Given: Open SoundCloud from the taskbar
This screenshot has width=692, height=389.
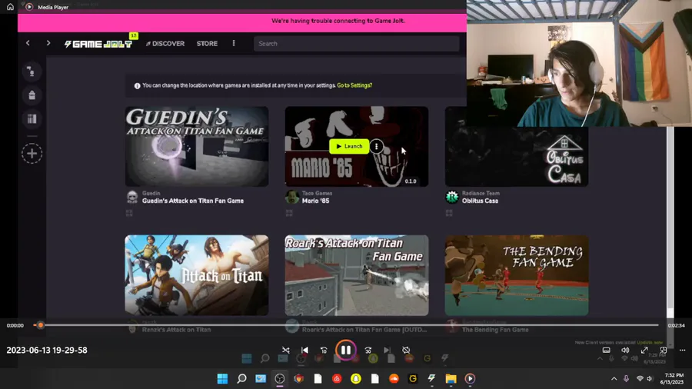Looking at the screenshot, I should click(394, 378).
